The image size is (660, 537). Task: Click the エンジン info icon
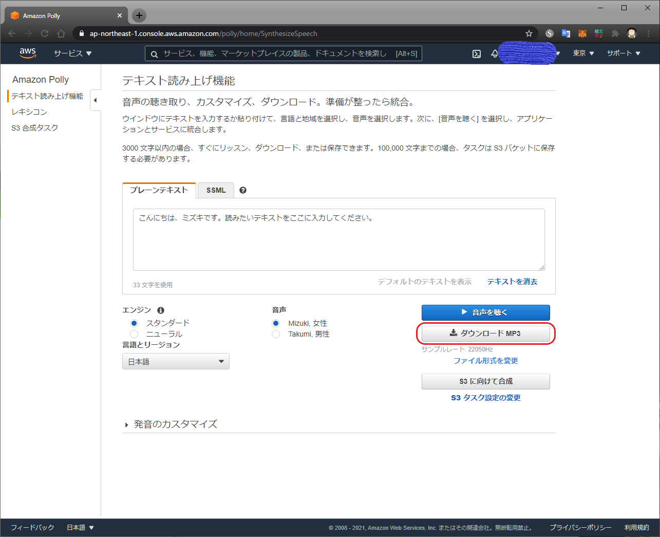(x=161, y=310)
